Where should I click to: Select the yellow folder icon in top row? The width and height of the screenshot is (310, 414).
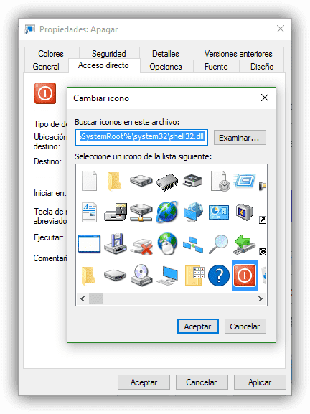(115, 181)
